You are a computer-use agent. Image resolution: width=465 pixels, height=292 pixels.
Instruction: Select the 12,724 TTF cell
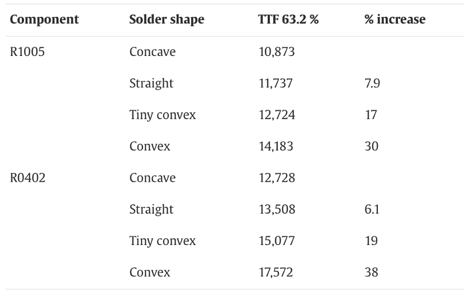coord(276,115)
